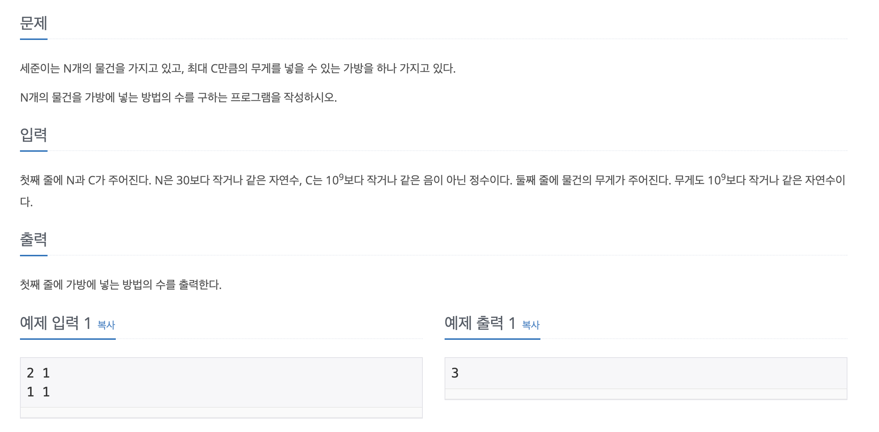Image resolution: width=879 pixels, height=432 pixels.
Task: Click the 예제 입력 1 heading
Action: (56, 323)
